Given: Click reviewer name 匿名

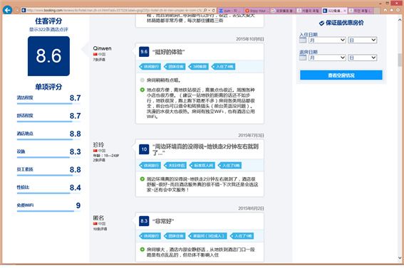Looking at the screenshot, I should [98, 218].
